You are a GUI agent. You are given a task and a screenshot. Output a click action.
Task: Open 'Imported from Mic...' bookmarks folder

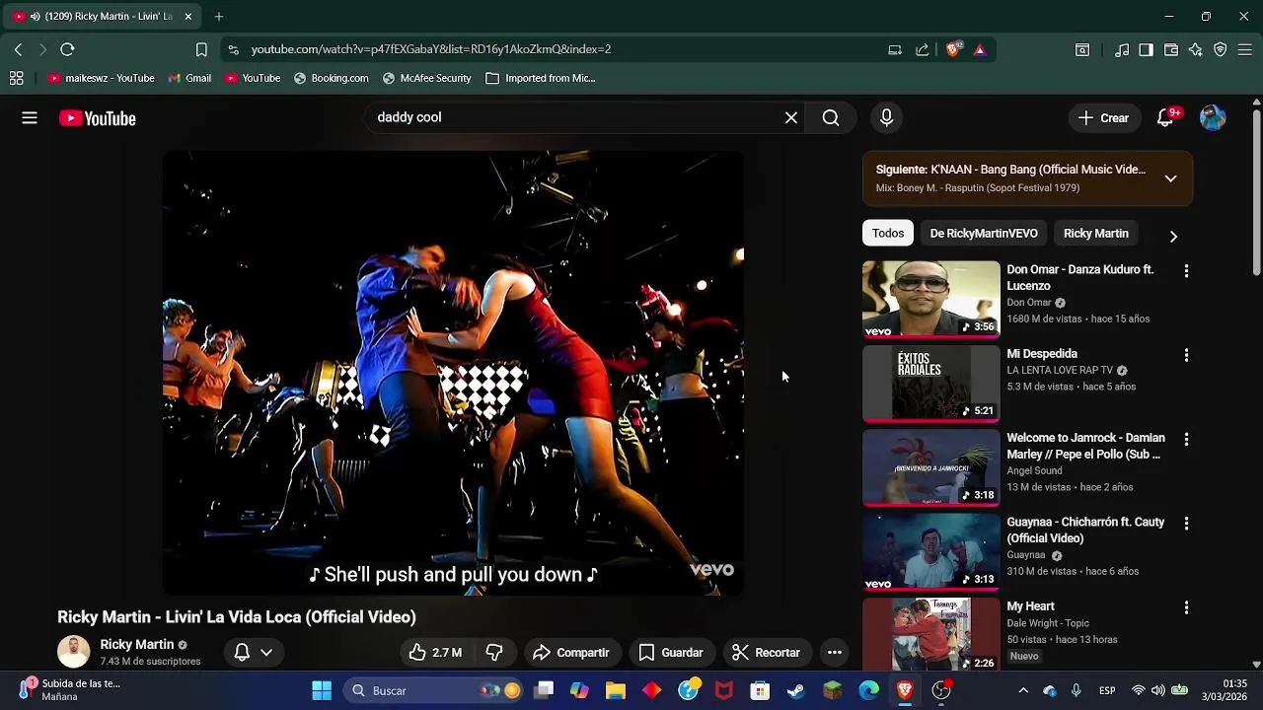pyautogui.click(x=541, y=78)
